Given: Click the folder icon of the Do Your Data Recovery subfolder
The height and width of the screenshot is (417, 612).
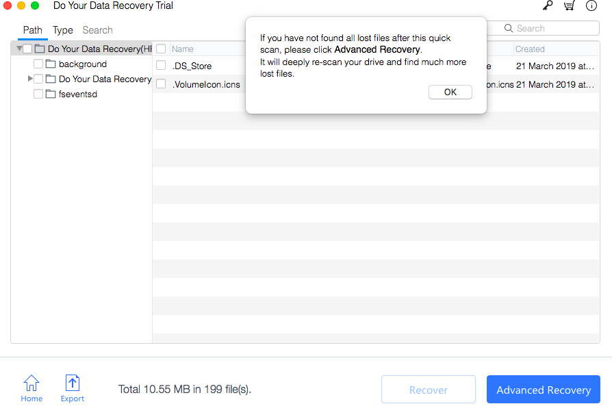Looking at the screenshot, I should [51, 79].
